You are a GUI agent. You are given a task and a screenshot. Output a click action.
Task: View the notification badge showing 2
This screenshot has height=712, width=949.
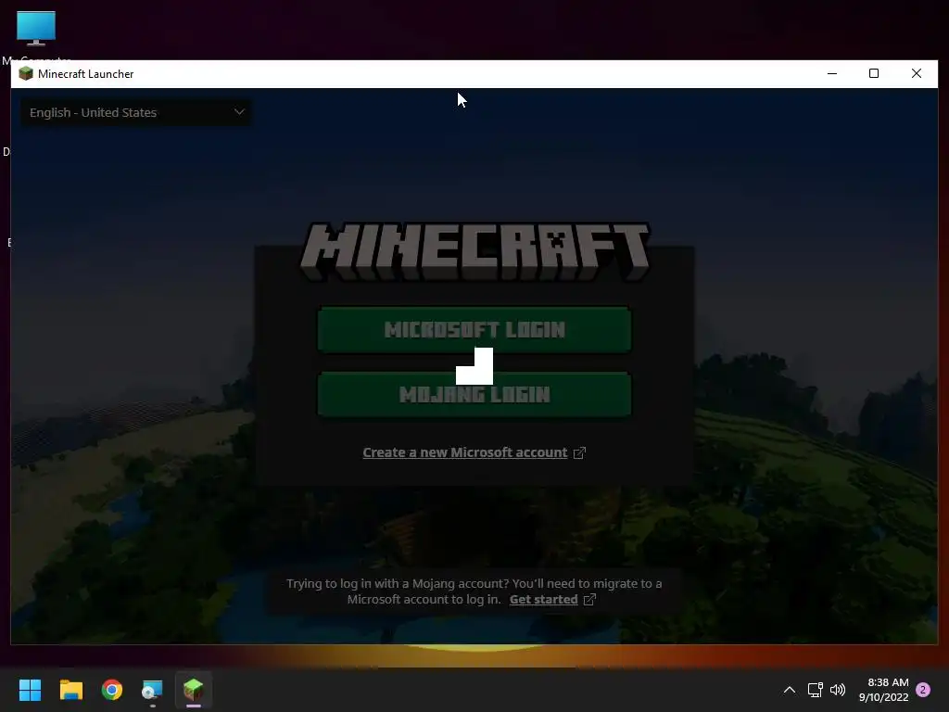(x=923, y=690)
